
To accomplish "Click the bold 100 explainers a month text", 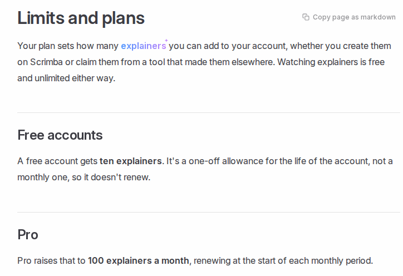I will coord(138,260).
